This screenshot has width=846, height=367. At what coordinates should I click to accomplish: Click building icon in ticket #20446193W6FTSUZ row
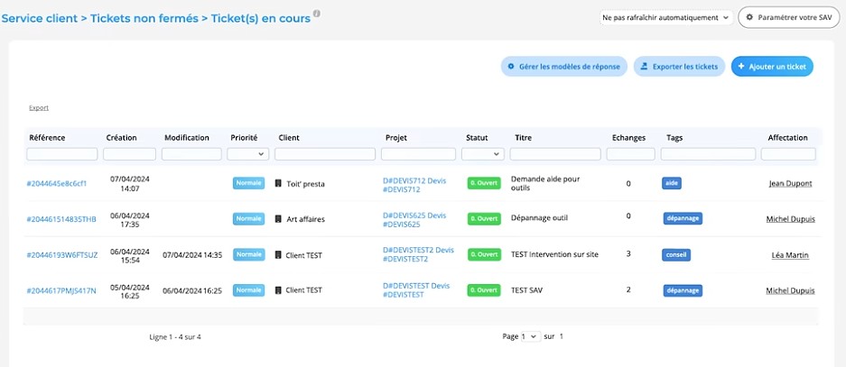tap(278, 255)
